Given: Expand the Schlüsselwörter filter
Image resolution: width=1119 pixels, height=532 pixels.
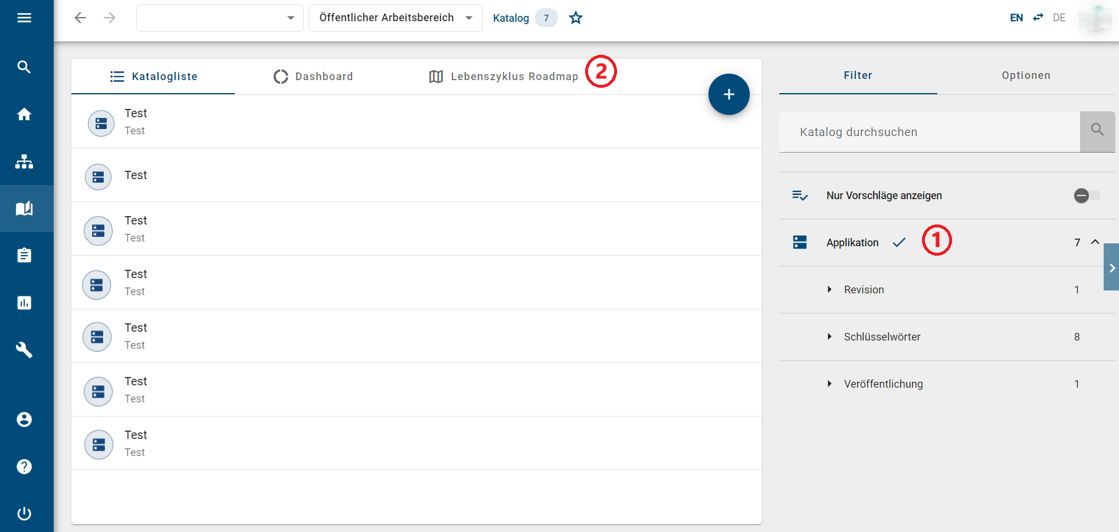Looking at the screenshot, I should click(x=829, y=337).
